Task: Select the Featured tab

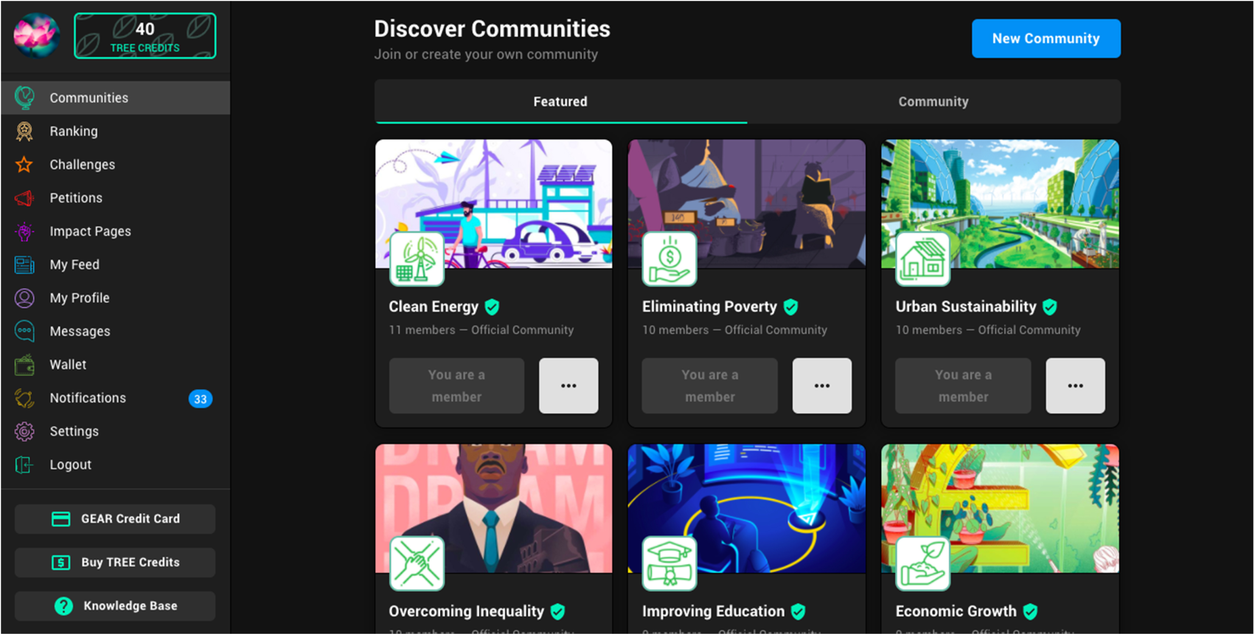Action: pos(560,101)
